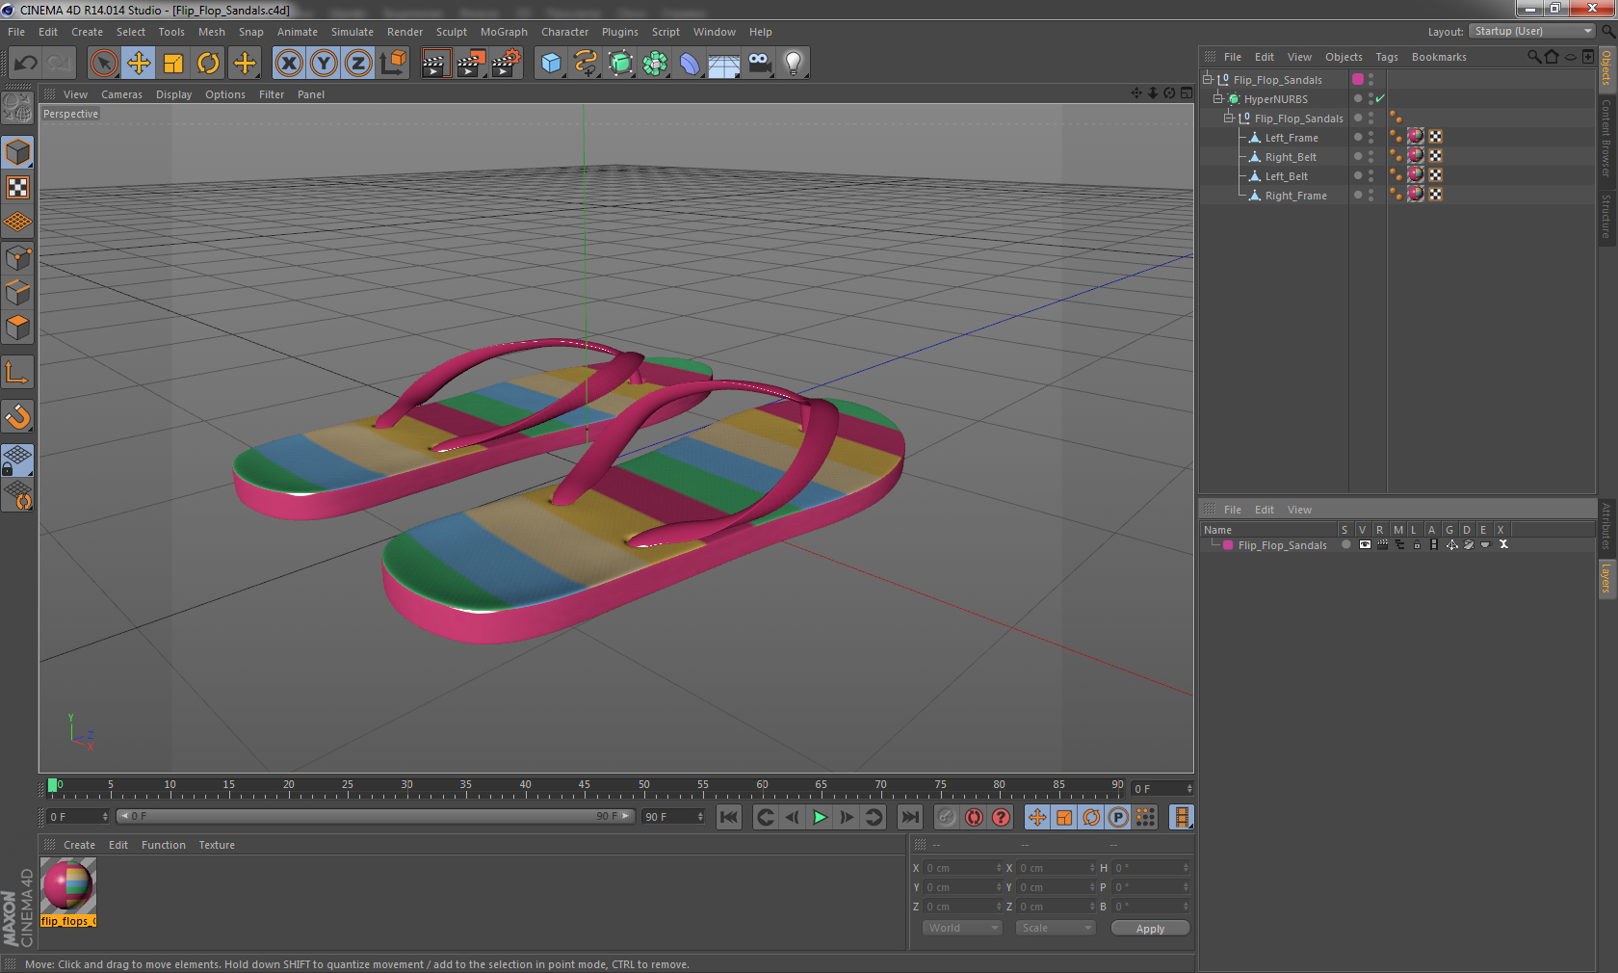Open the MoGraph menu

[x=504, y=32]
